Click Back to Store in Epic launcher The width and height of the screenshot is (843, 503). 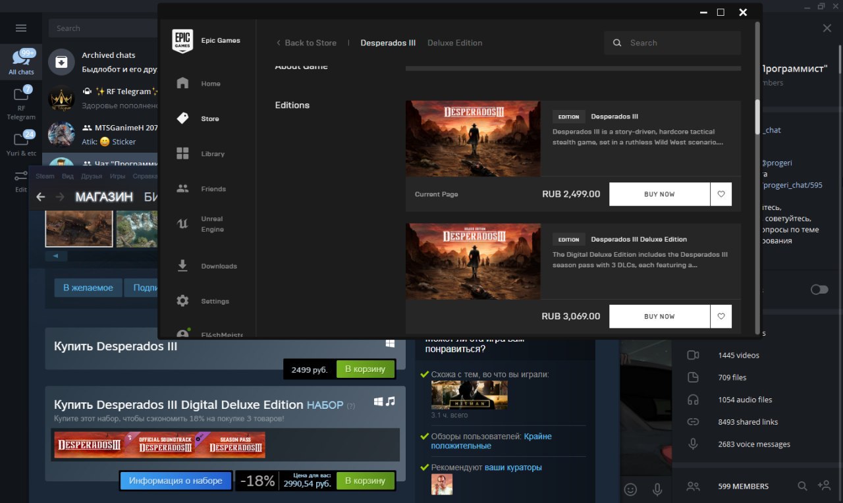point(306,43)
